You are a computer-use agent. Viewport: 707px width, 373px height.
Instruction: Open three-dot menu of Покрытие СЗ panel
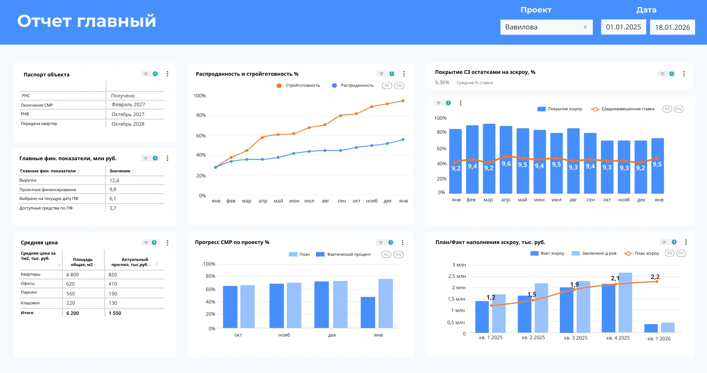(x=684, y=74)
